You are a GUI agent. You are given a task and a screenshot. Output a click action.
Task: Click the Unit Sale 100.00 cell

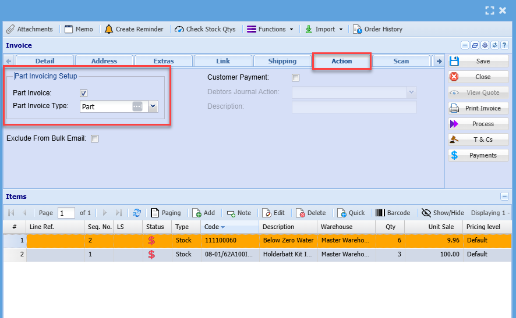tap(433, 254)
